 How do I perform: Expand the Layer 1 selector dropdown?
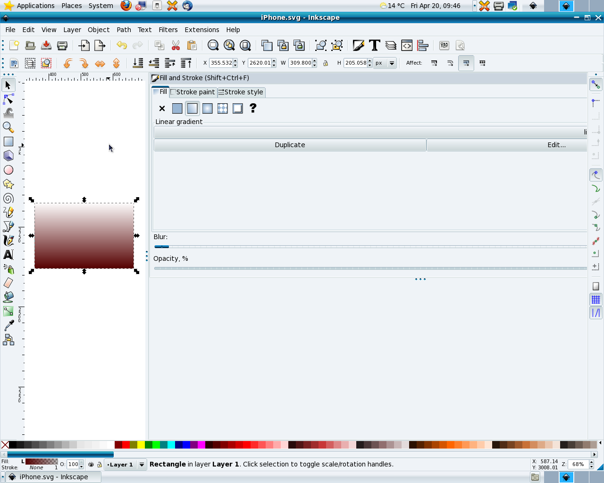(141, 465)
